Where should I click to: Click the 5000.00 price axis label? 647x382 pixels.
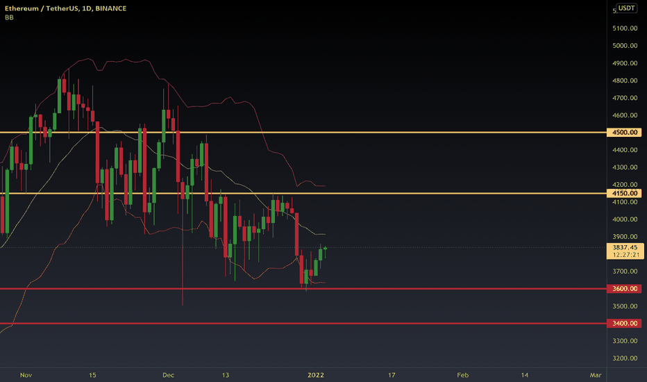625,45
